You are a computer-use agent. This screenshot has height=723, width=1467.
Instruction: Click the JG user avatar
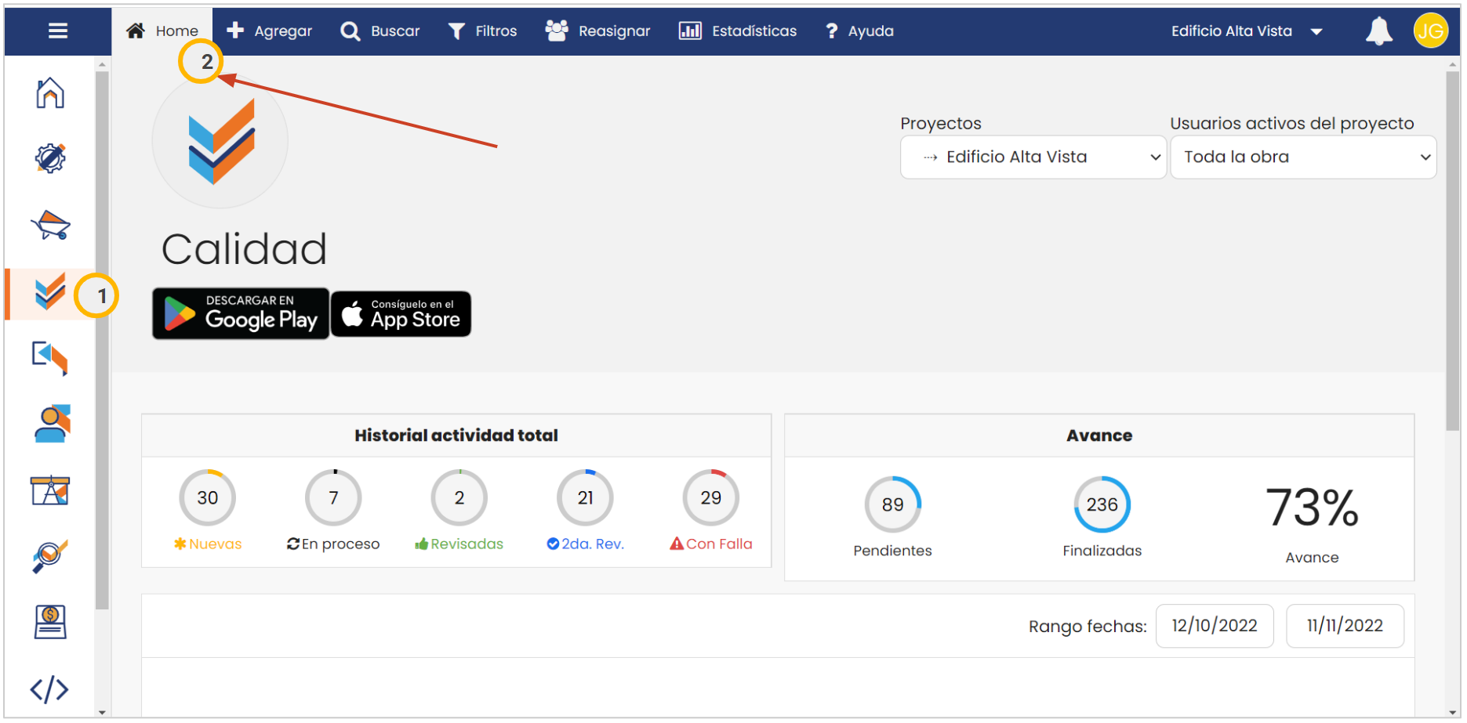pyautogui.click(x=1430, y=31)
